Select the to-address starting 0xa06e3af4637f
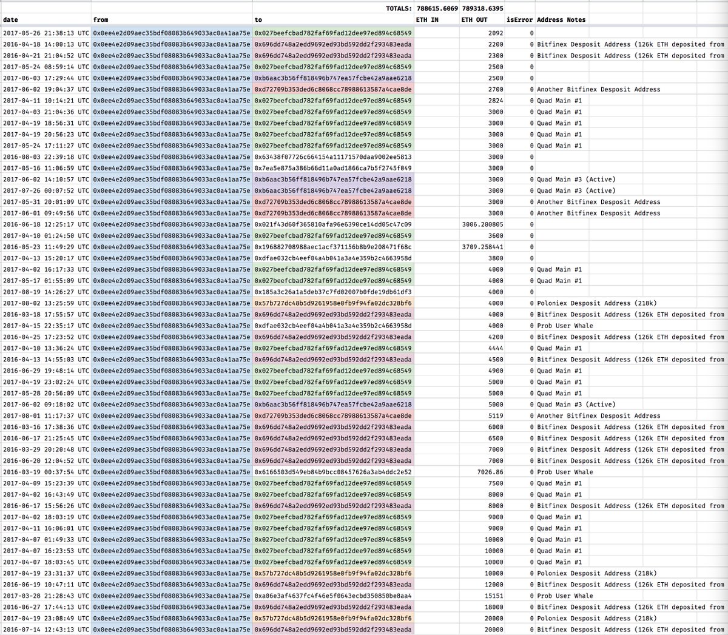The image size is (728, 635). [x=333, y=596]
